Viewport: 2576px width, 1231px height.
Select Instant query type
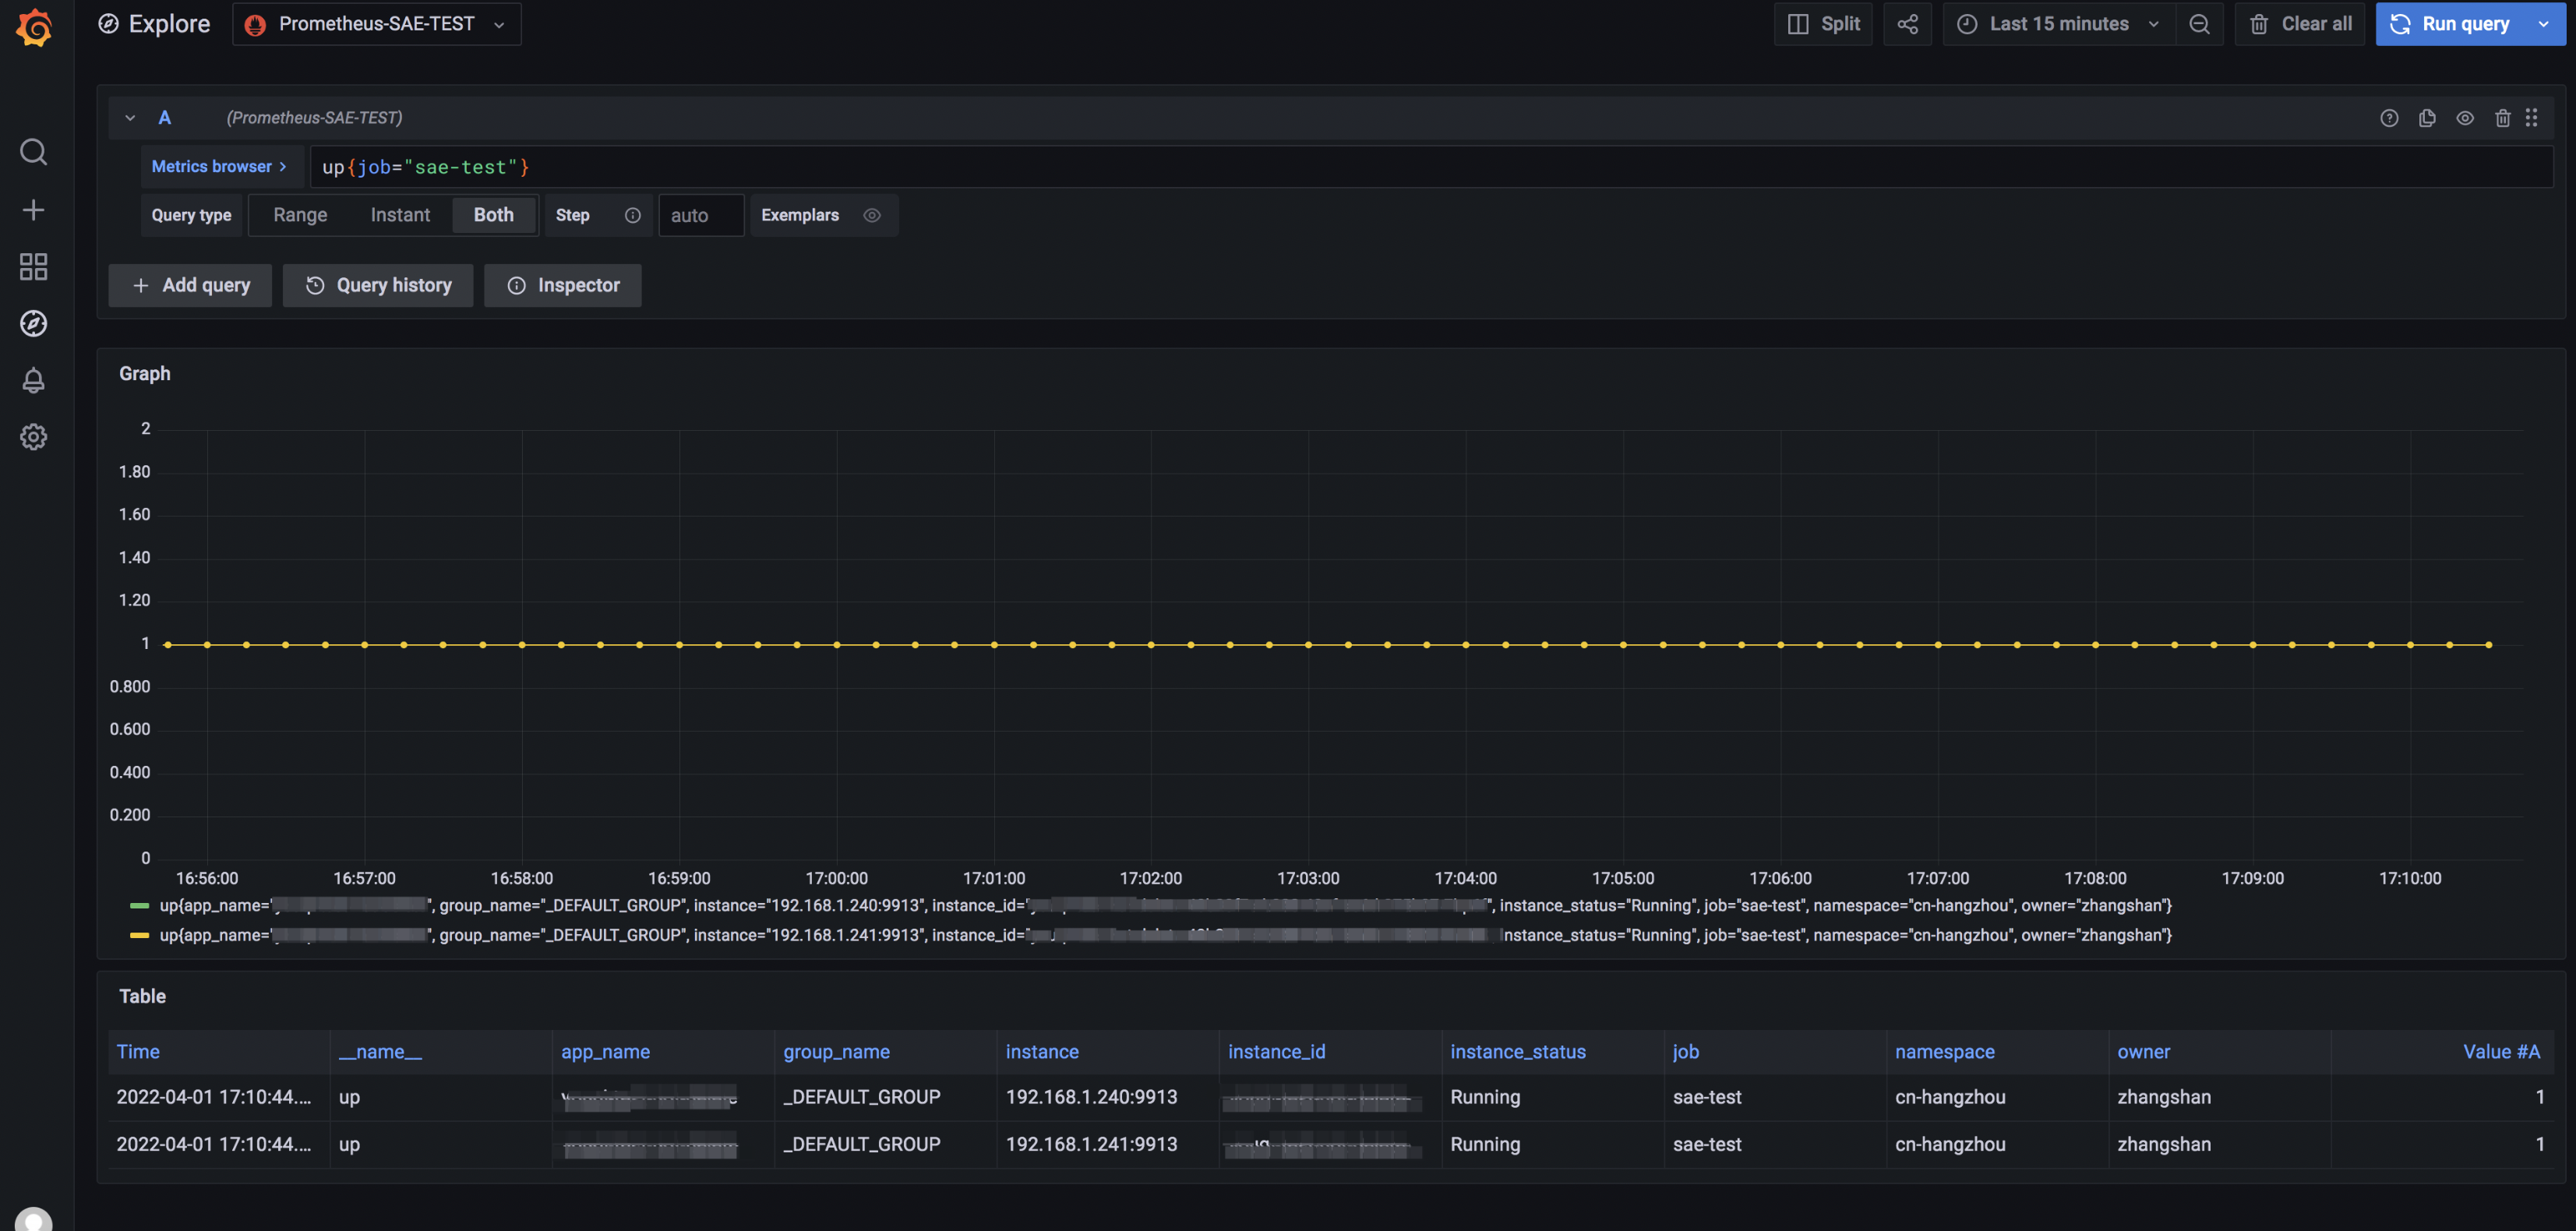pos(400,215)
